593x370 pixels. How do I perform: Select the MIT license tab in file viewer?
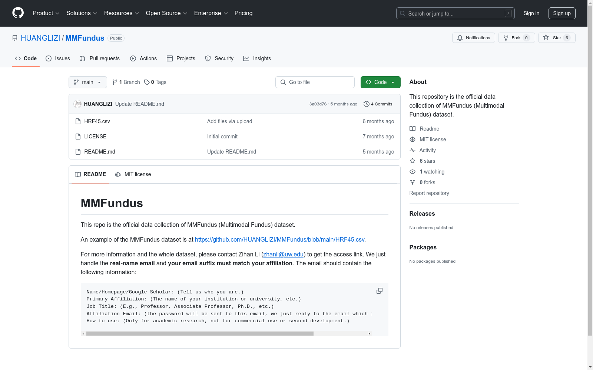(x=133, y=174)
